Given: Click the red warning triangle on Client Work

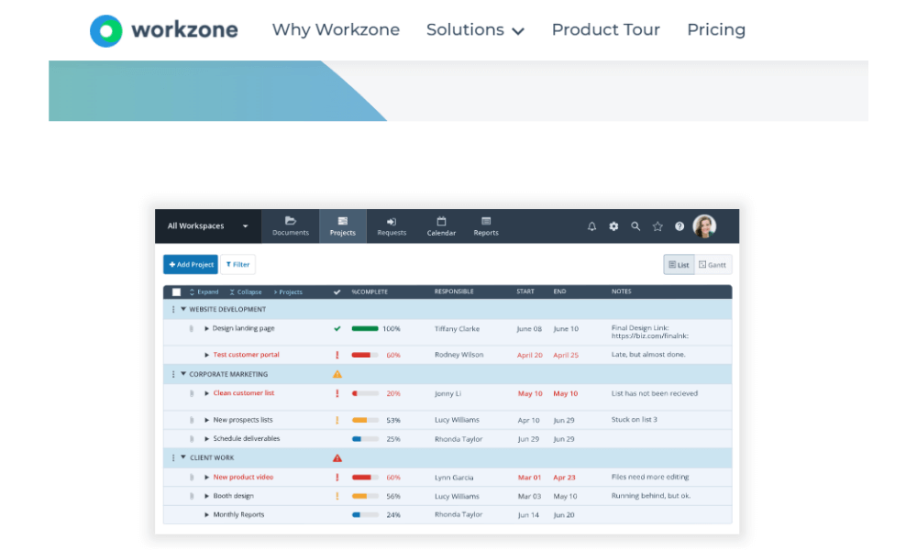Looking at the screenshot, I should [x=337, y=458].
